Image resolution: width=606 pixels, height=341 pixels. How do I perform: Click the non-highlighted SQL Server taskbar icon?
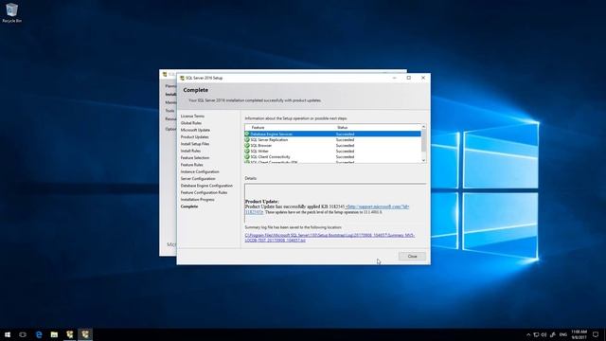click(69, 334)
